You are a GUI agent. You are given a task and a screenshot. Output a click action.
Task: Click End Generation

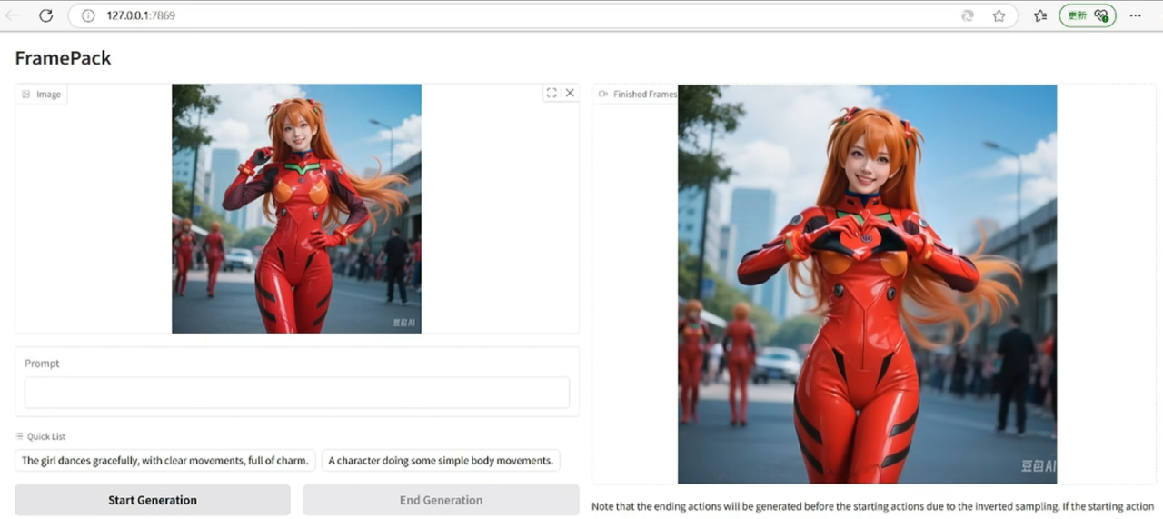441,500
